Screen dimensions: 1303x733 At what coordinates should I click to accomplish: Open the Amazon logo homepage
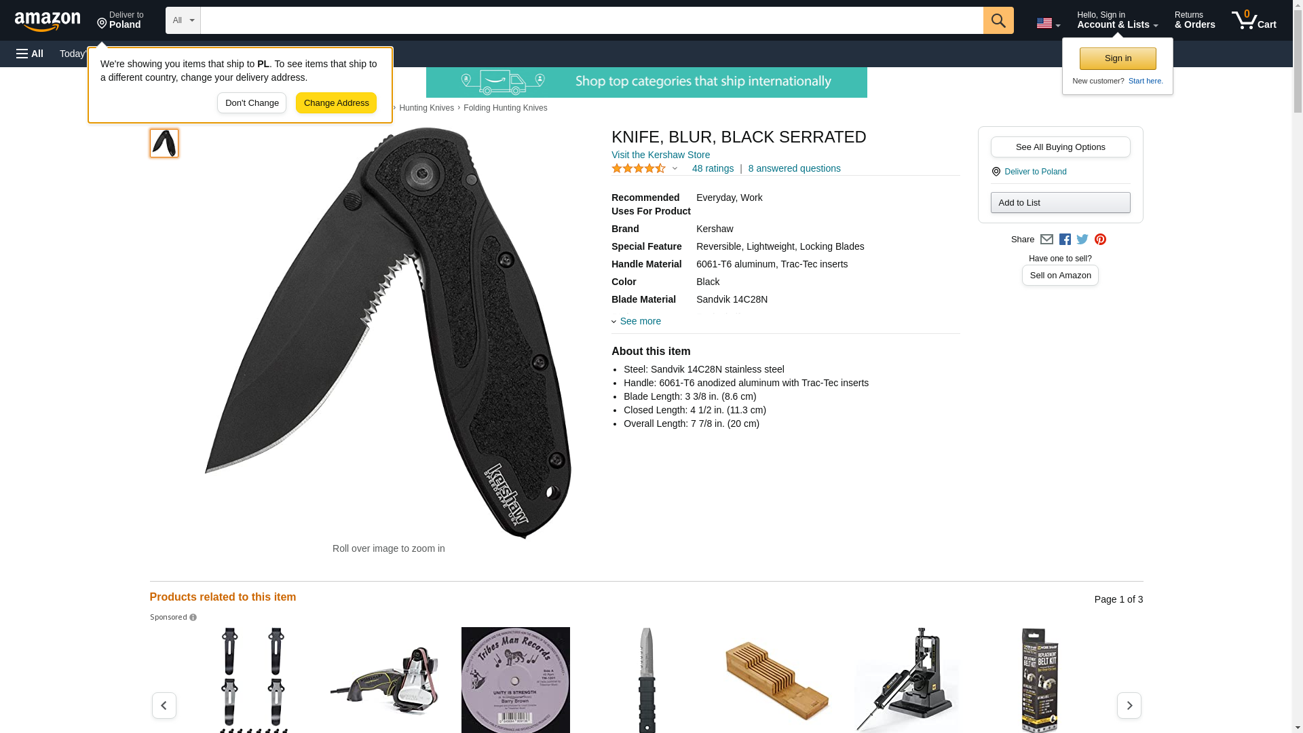(x=48, y=21)
